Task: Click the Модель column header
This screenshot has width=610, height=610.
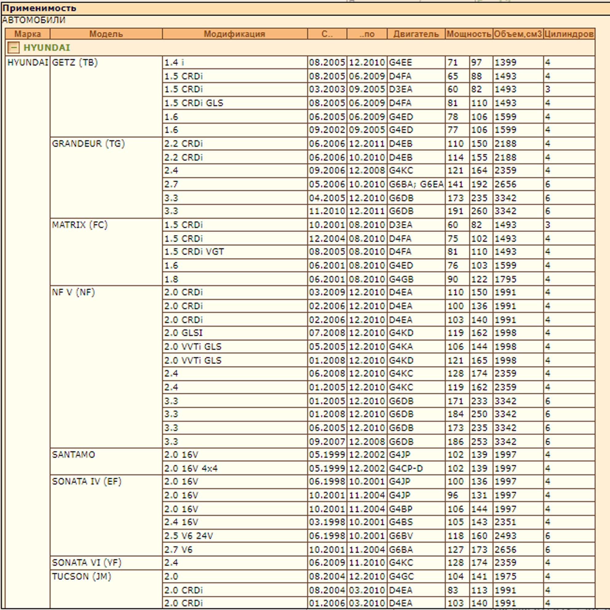Action: point(106,34)
